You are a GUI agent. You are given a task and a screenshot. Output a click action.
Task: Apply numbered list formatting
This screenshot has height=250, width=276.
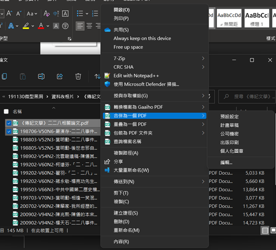tap(95, 13)
